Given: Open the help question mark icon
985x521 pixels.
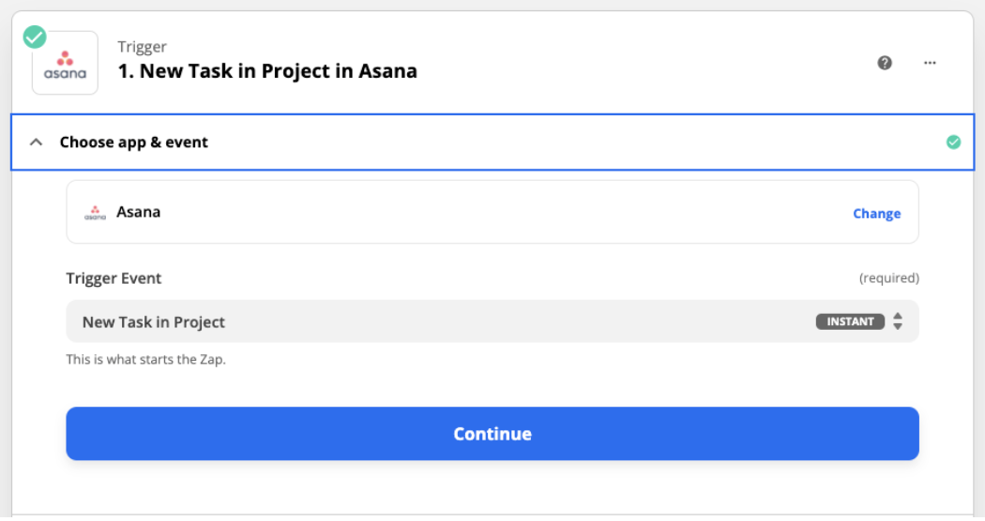Looking at the screenshot, I should coord(885,63).
